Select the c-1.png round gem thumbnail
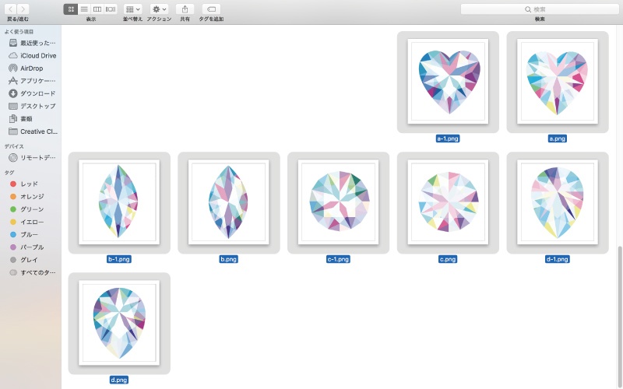Image resolution: width=623 pixels, height=389 pixels. coord(338,202)
